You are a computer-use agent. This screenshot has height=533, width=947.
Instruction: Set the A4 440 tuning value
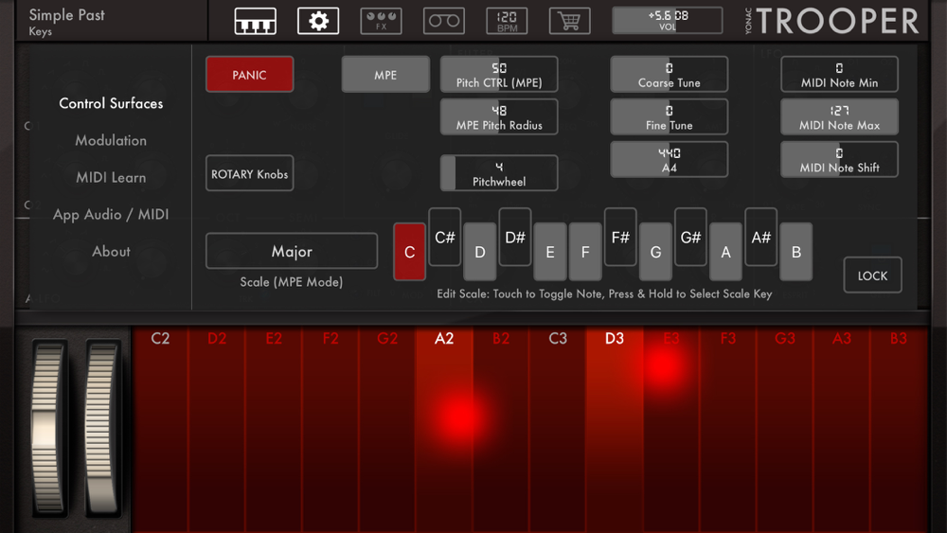(x=670, y=159)
